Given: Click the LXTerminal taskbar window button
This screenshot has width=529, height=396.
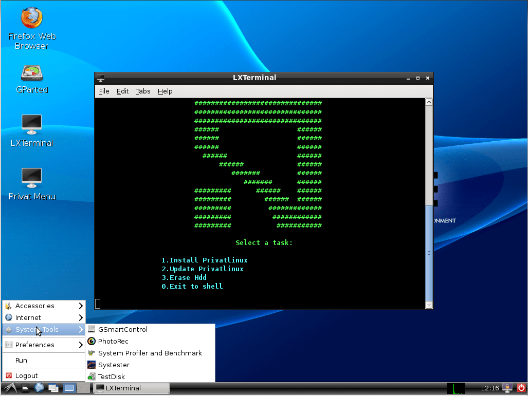Looking at the screenshot, I should (131, 388).
